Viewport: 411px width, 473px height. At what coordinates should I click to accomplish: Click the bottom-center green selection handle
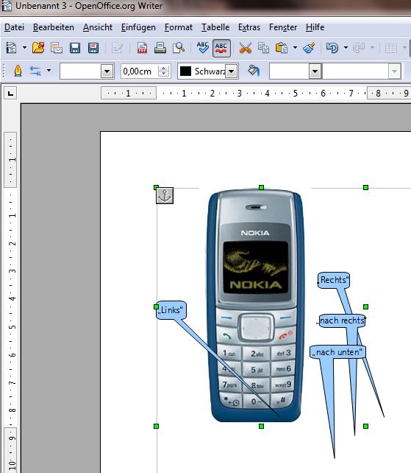click(x=261, y=426)
